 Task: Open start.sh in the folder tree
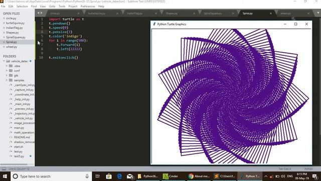[x=19, y=147]
